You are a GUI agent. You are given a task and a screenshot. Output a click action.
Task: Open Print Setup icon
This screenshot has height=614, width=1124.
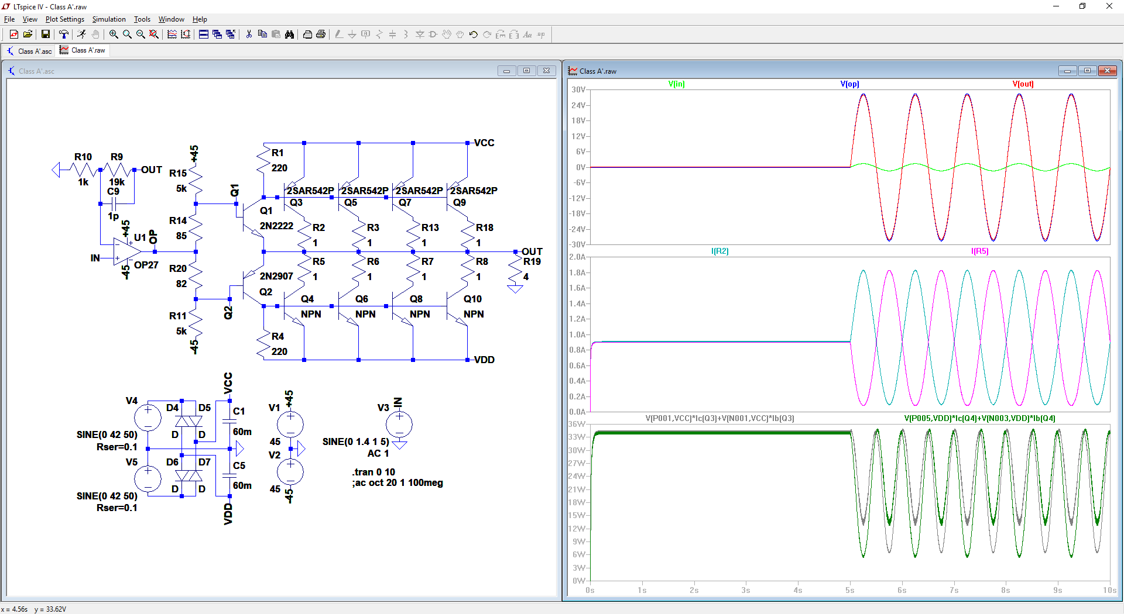[x=307, y=35]
